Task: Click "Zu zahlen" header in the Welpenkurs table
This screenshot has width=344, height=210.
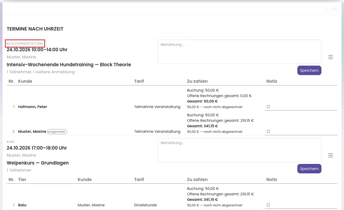Action: pos(197,179)
